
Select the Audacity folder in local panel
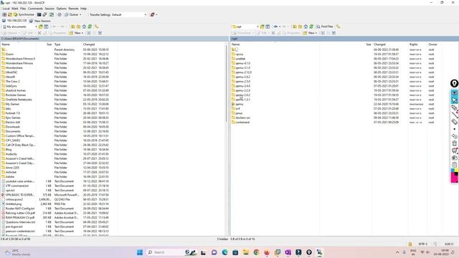click(11, 154)
